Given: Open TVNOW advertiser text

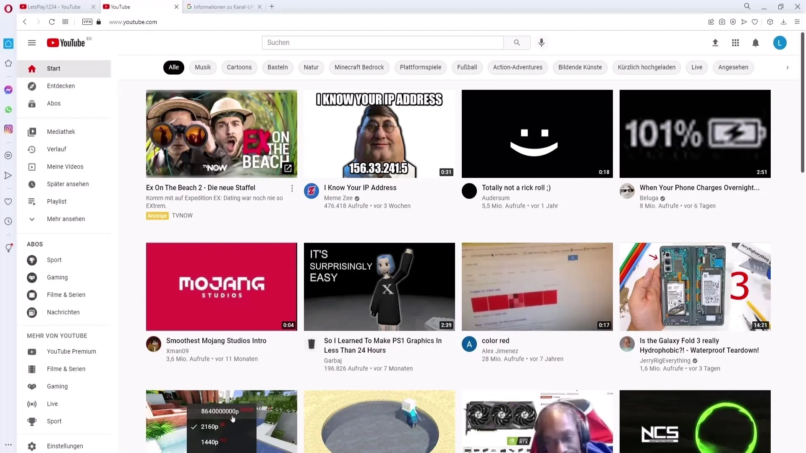Looking at the screenshot, I should tap(182, 216).
